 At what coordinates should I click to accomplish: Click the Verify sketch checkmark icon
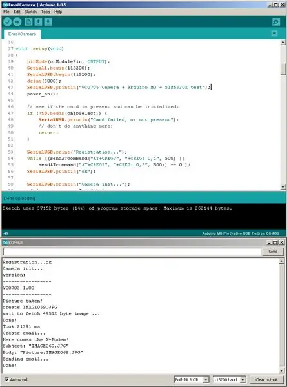tap(7, 22)
